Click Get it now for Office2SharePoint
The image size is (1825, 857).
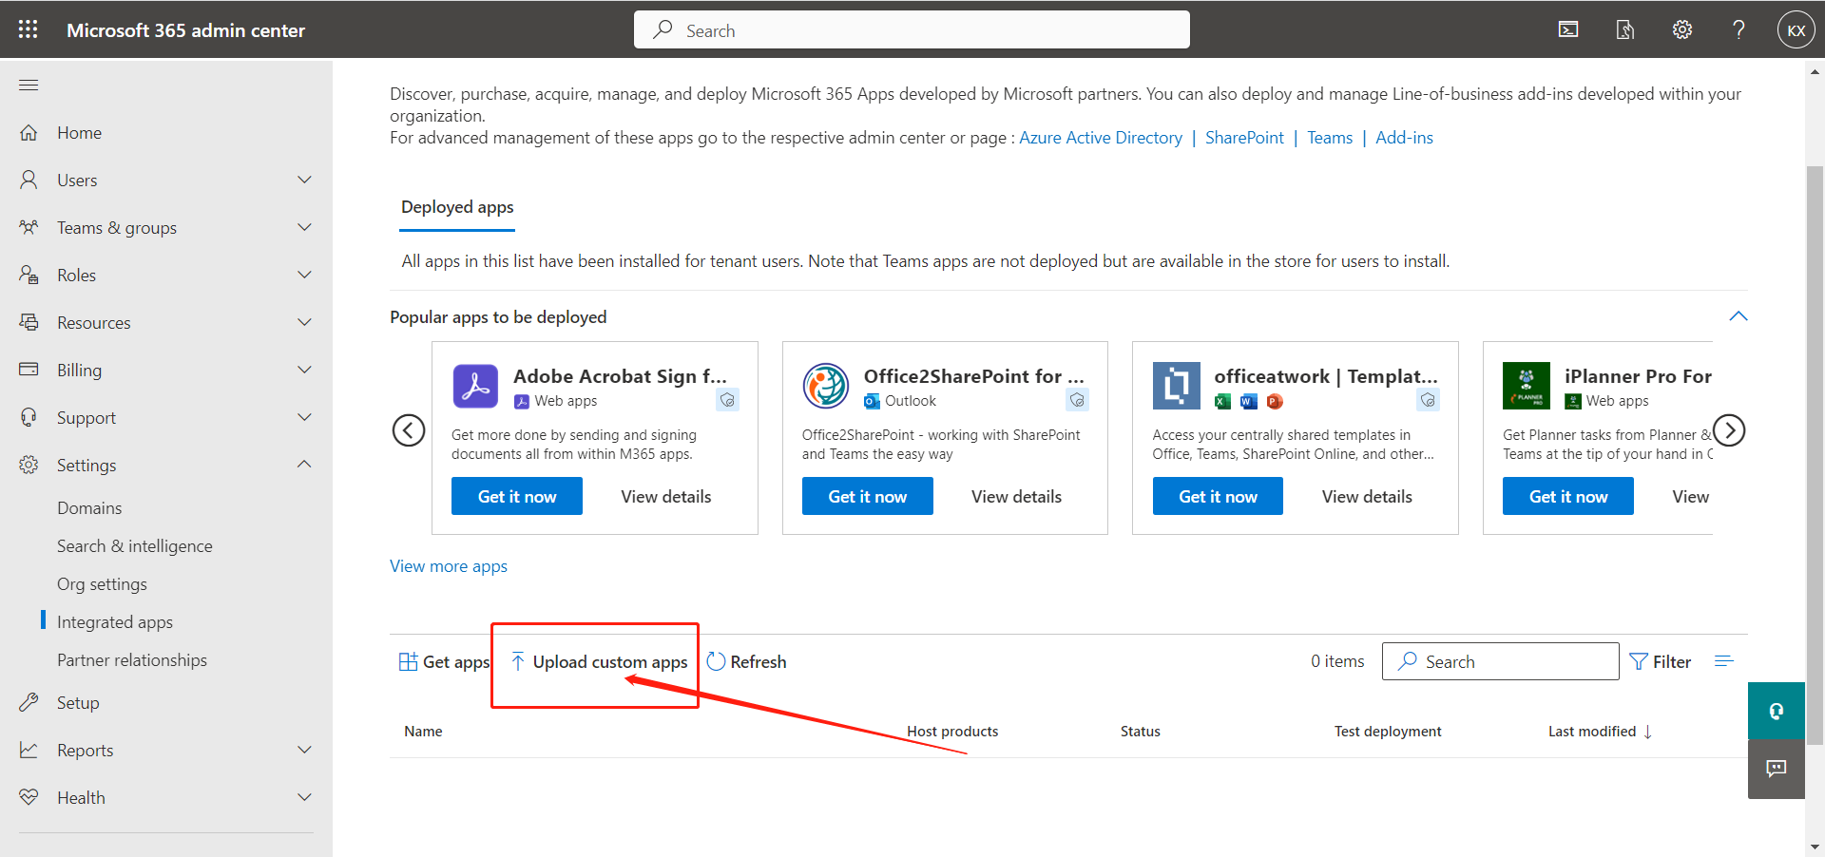(868, 496)
